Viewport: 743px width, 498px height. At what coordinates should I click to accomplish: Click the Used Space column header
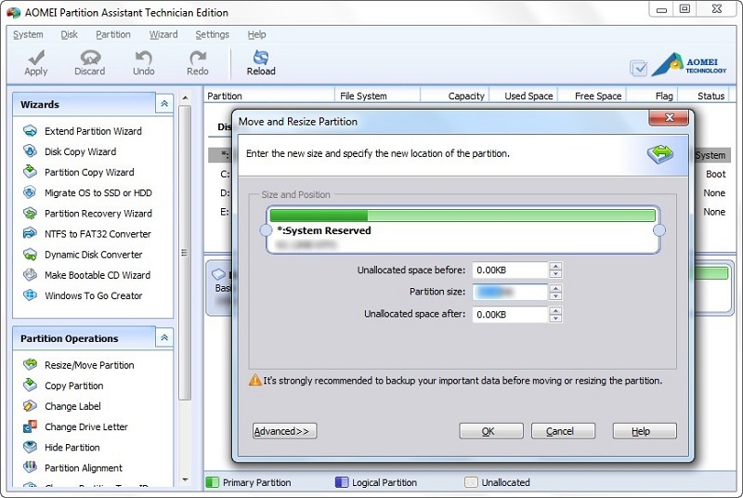point(524,96)
